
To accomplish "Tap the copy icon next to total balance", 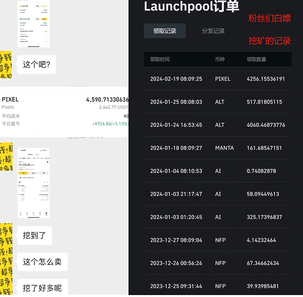I will coord(47,162).
